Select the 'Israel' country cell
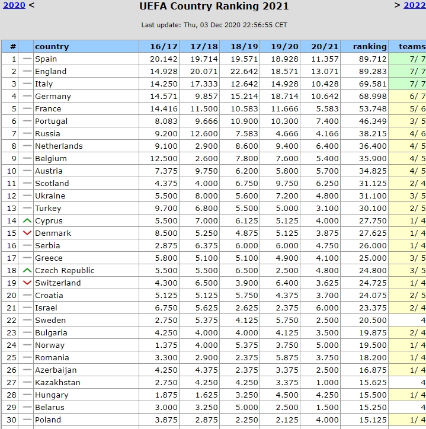 [x=86, y=308]
